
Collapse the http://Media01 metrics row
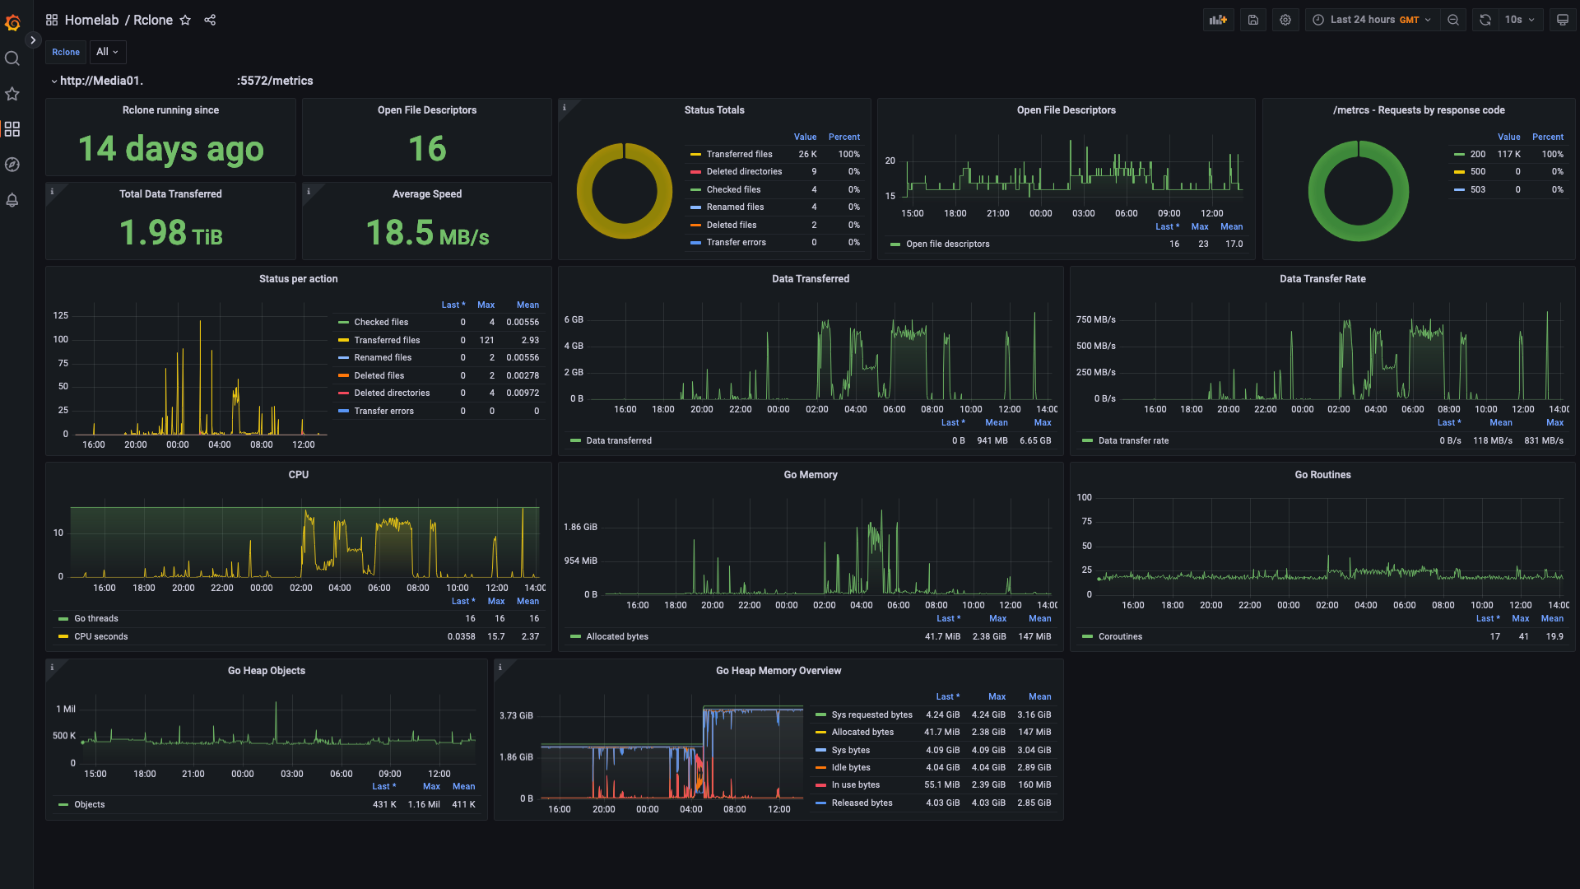click(54, 81)
